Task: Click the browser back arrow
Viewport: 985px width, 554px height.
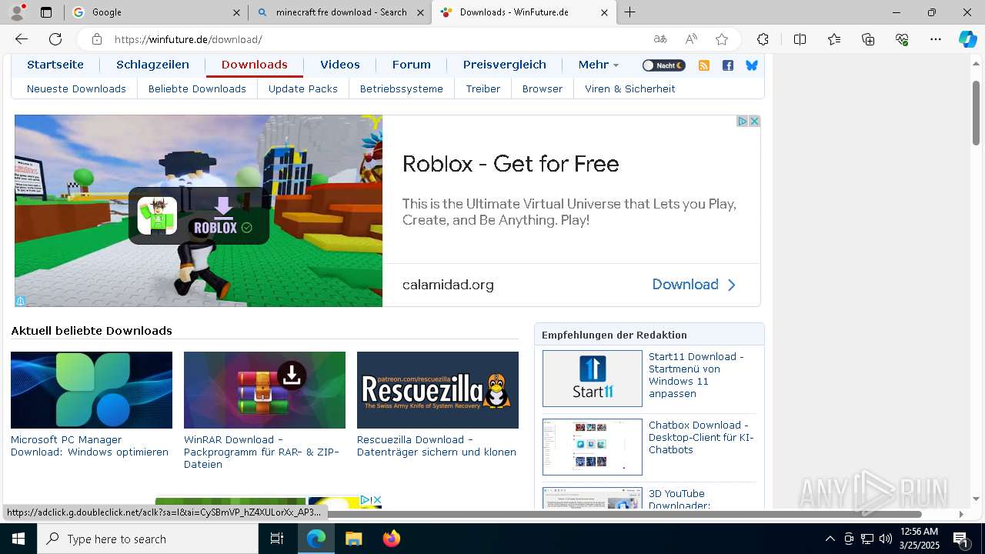Action: coord(22,39)
